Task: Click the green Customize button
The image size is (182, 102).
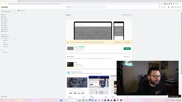Action: [x=127, y=49]
